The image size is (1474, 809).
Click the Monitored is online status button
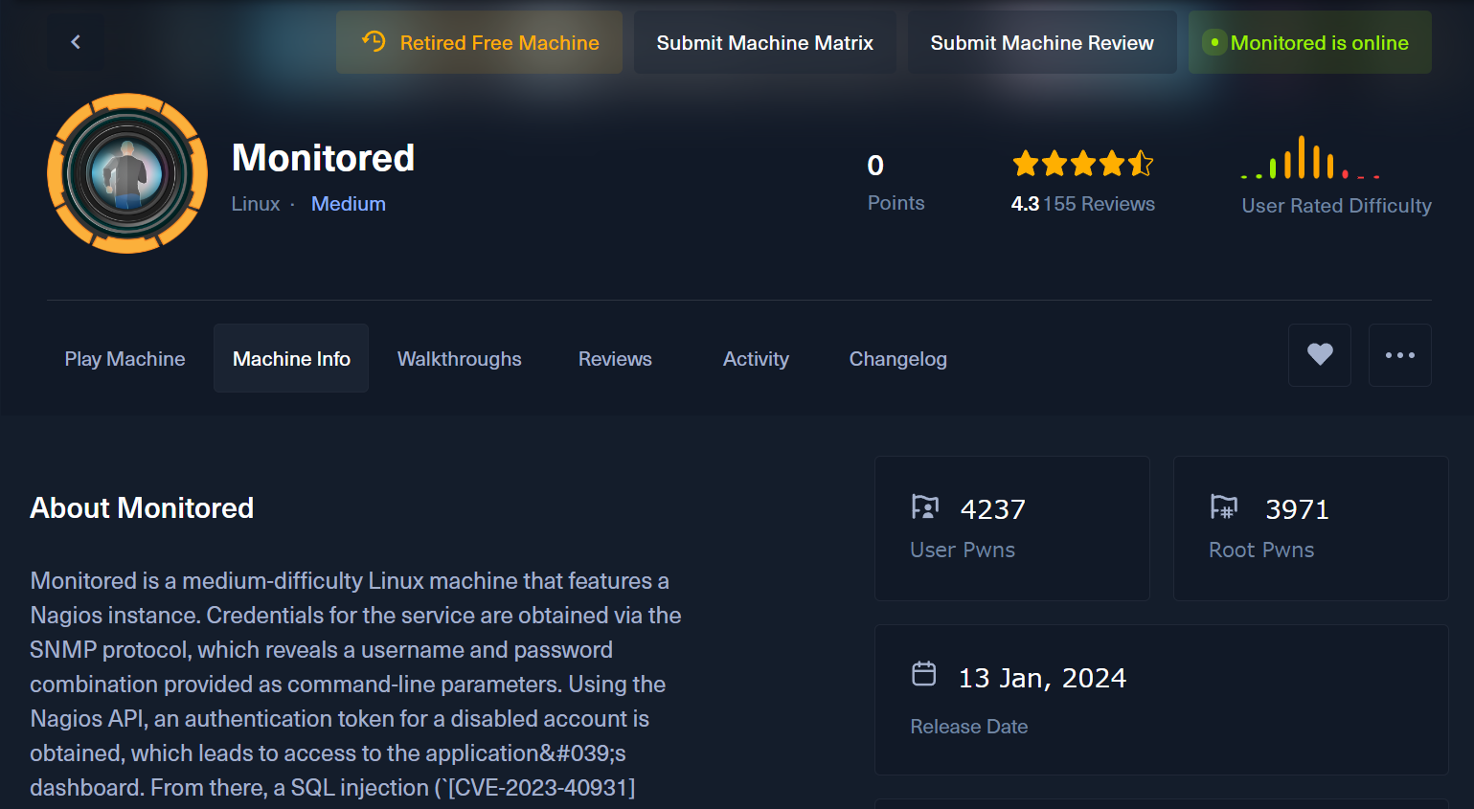[x=1310, y=42]
